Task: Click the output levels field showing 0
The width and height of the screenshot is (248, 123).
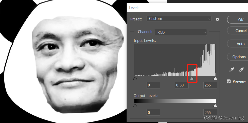Action: 153,112
